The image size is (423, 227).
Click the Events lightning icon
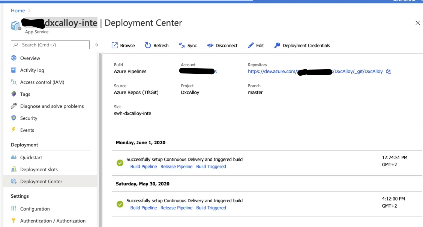point(14,130)
